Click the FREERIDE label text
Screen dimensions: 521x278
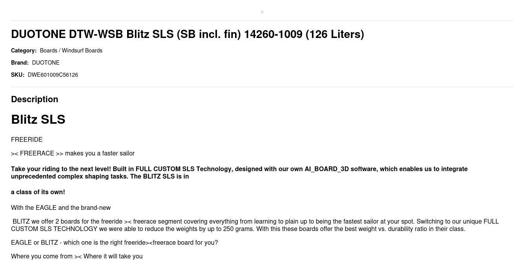coord(27,140)
